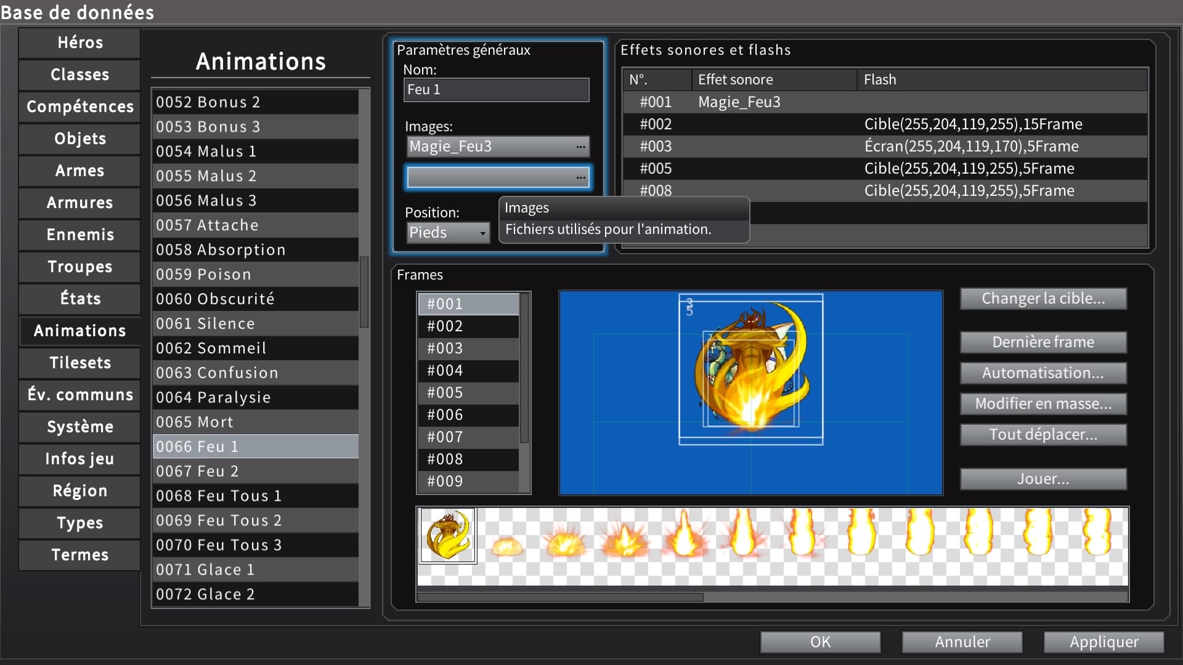Viewport: 1183px width, 665px height.
Task: Select animation 0059 Poison
Action: click(x=255, y=275)
